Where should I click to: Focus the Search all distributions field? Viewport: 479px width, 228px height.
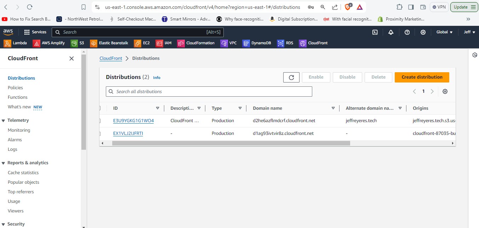coord(209,91)
